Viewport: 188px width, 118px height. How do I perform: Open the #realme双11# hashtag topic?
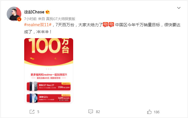tap(38, 25)
